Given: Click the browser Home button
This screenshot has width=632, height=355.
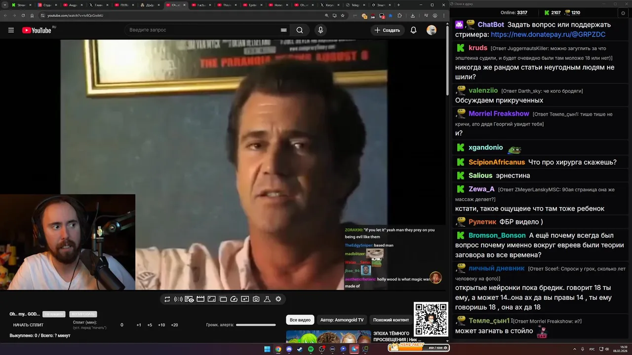Looking at the screenshot, I should click(32, 15).
